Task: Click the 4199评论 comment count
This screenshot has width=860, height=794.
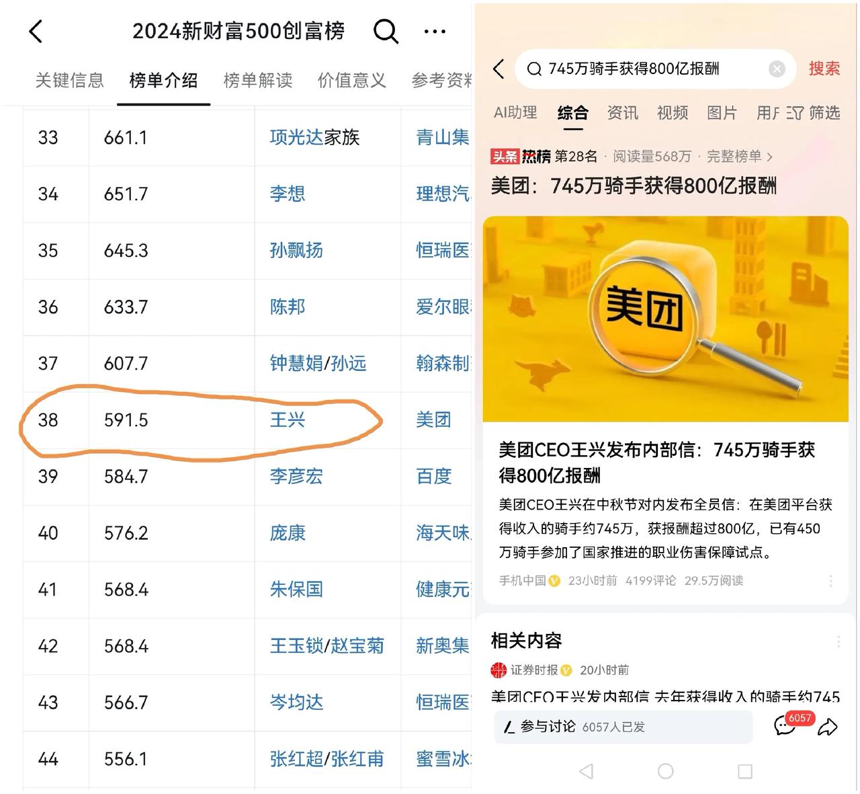Action: pos(650,581)
